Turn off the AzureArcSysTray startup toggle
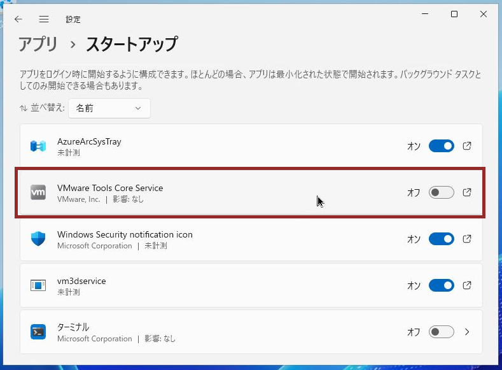The width and height of the screenshot is (502, 370). tap(441, 146)
